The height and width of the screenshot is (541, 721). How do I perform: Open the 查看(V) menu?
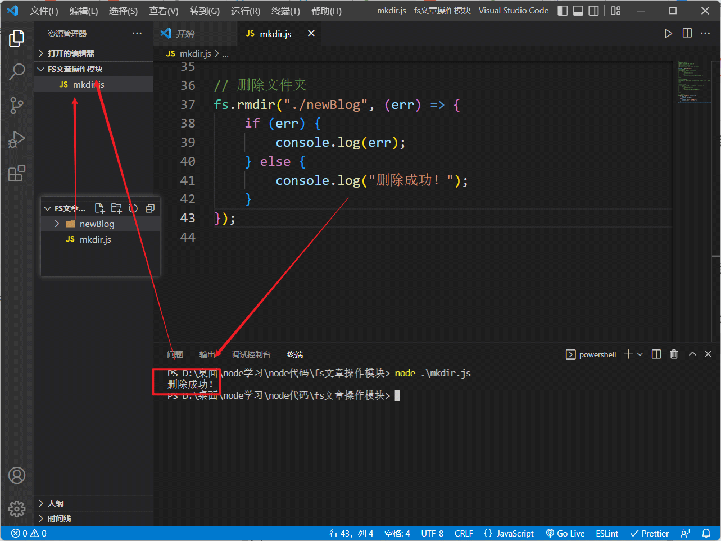pyautogui.click(x=164, y=11)
